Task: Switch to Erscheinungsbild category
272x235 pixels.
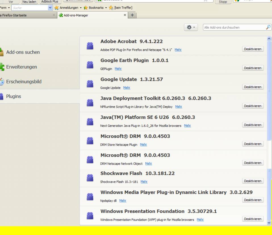Action: (24, 82)
